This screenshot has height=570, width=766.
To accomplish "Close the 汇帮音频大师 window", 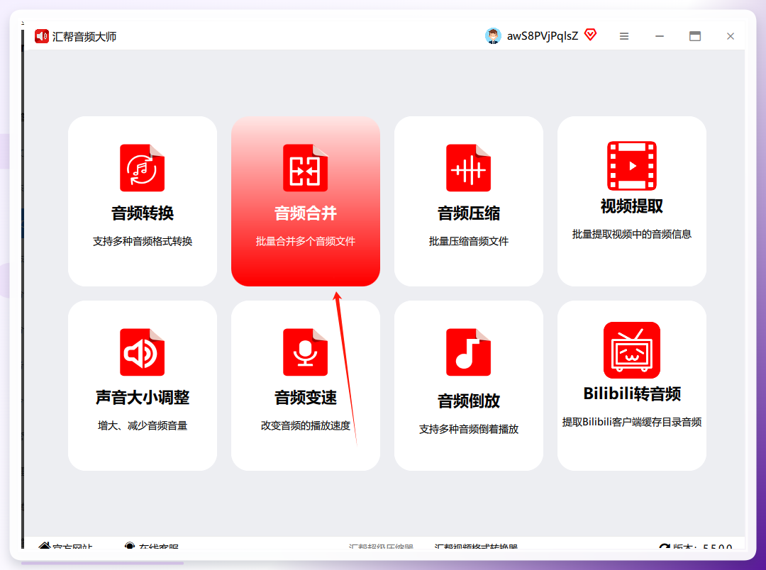I will click(731, 36).
